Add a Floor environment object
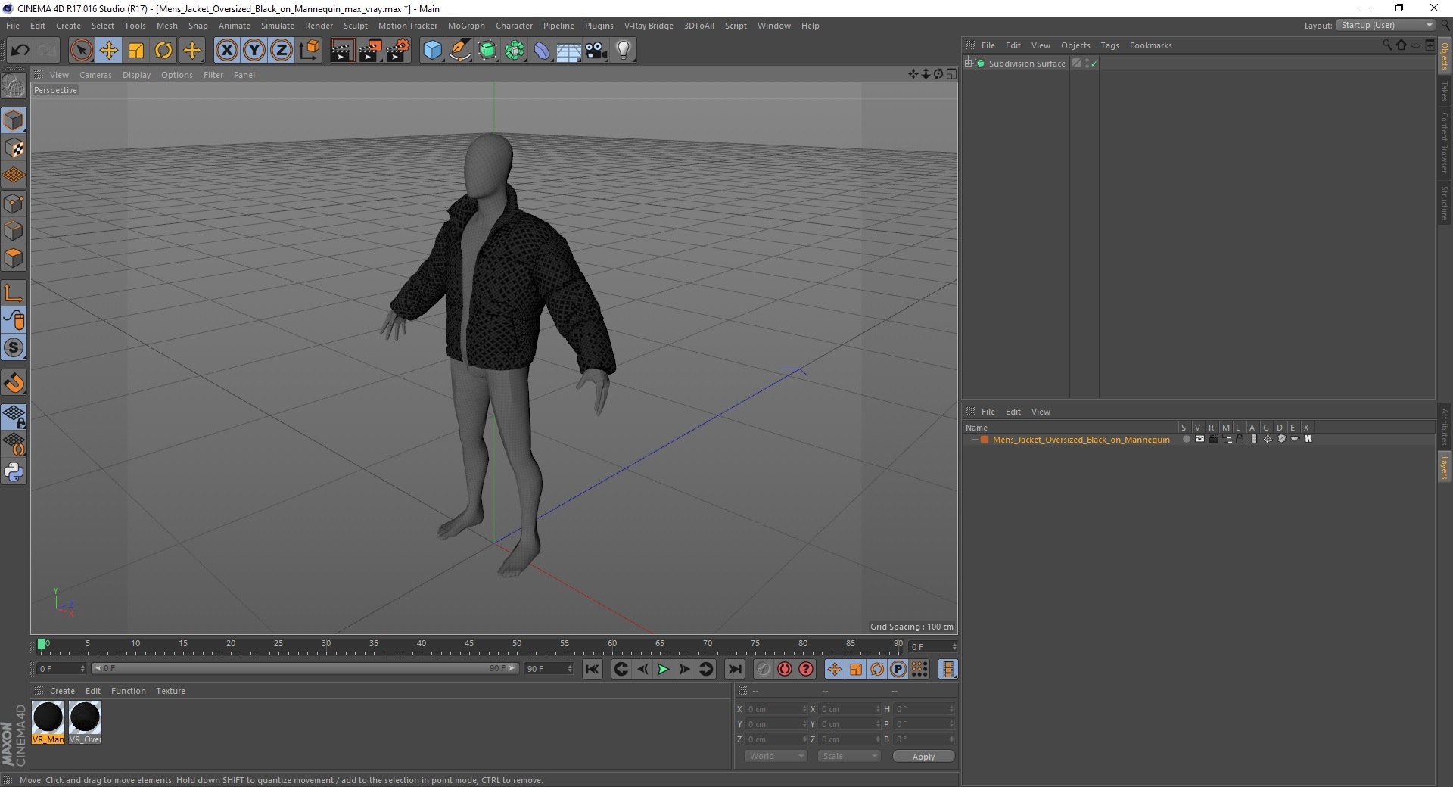 click(569, 51)
